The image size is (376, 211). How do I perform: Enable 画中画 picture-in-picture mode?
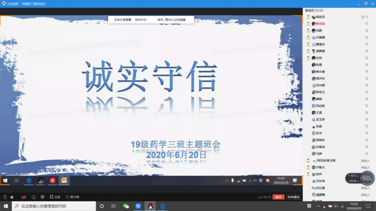[x=72, y=197]
